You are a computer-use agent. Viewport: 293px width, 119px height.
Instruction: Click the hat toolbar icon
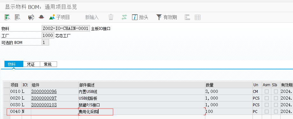coord(41,17)
